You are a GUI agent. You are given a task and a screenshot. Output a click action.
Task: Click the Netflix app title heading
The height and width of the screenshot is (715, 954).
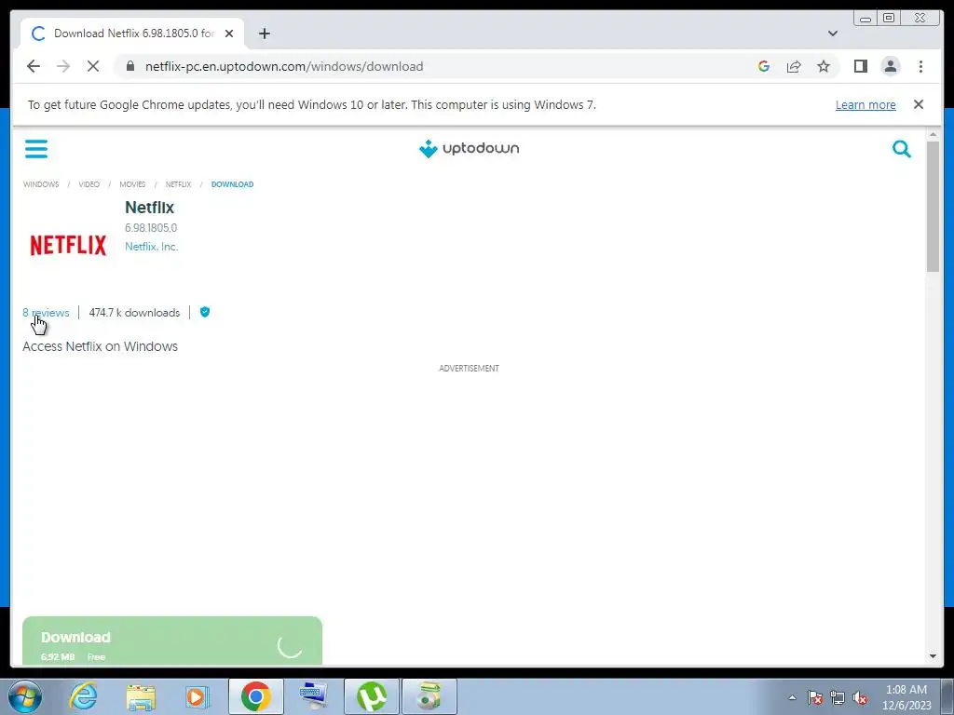click(x=149, y=208)
